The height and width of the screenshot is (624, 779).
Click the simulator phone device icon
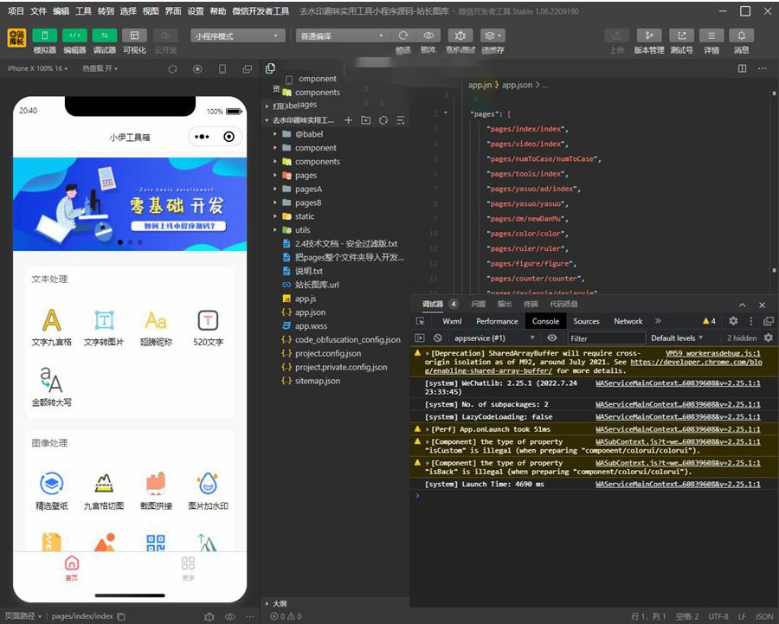pyautogui.click(x=222, y=69)
